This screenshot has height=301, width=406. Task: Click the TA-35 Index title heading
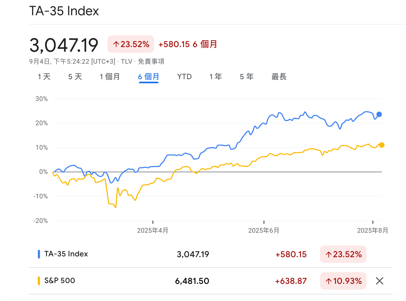click(64, 11)
